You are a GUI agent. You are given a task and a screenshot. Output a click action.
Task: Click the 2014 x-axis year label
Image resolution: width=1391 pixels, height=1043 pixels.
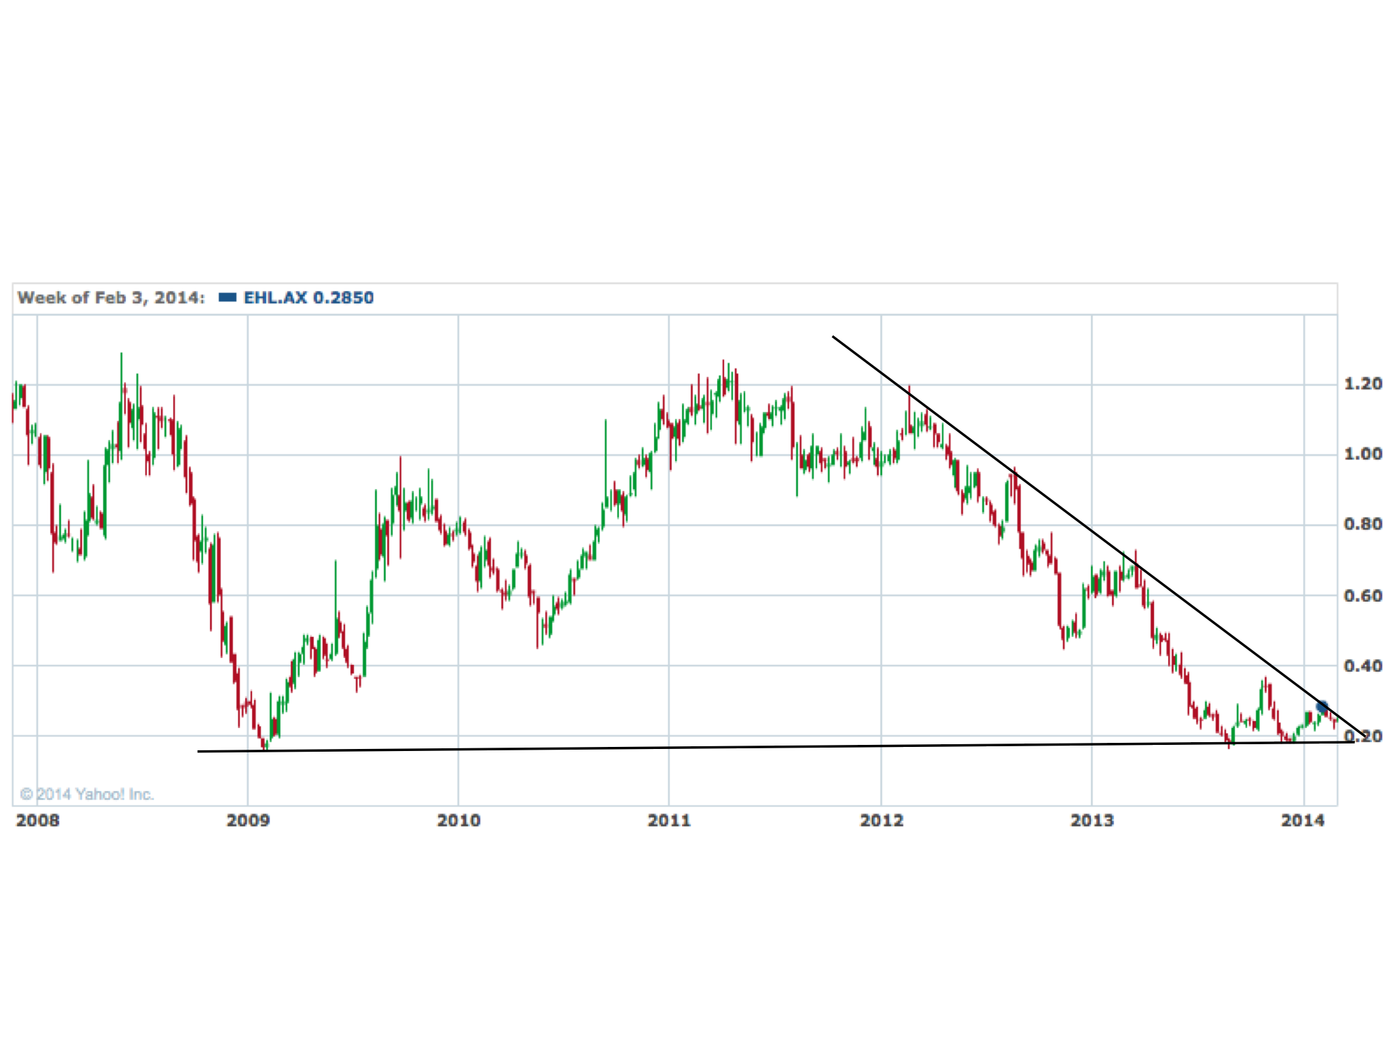1303,821
